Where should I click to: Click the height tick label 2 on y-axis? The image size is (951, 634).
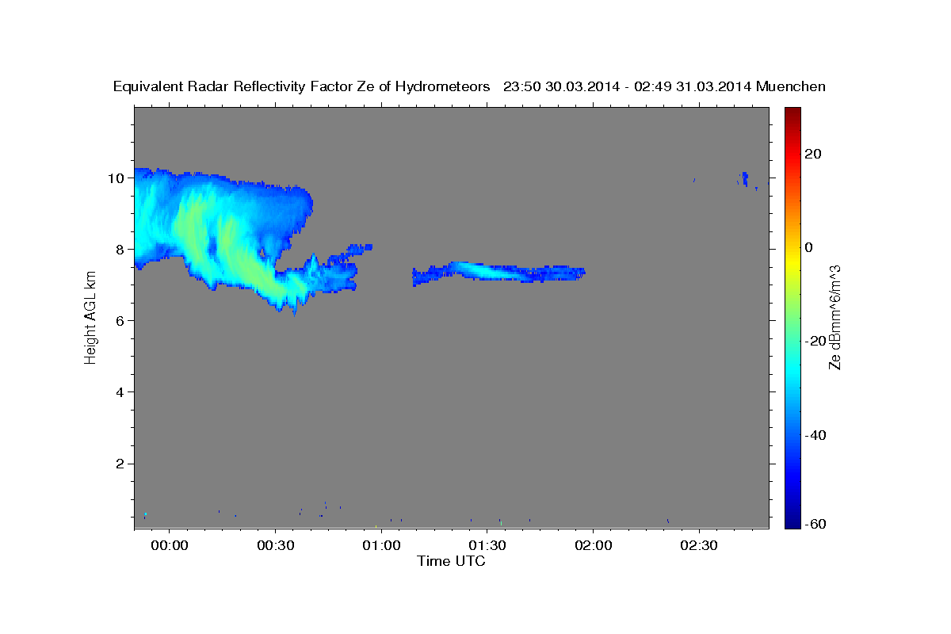point(120,464)
